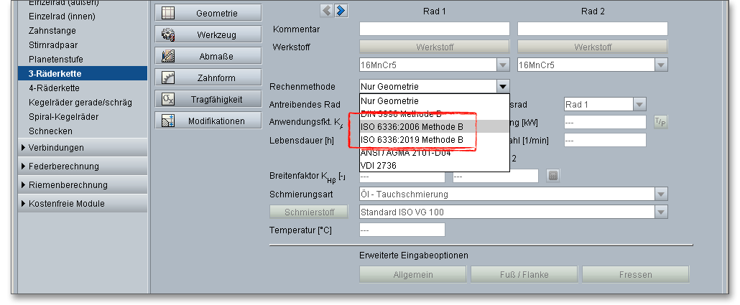
Task: Click the Geometrie grid icon
Action: click(x=168, y=13)
